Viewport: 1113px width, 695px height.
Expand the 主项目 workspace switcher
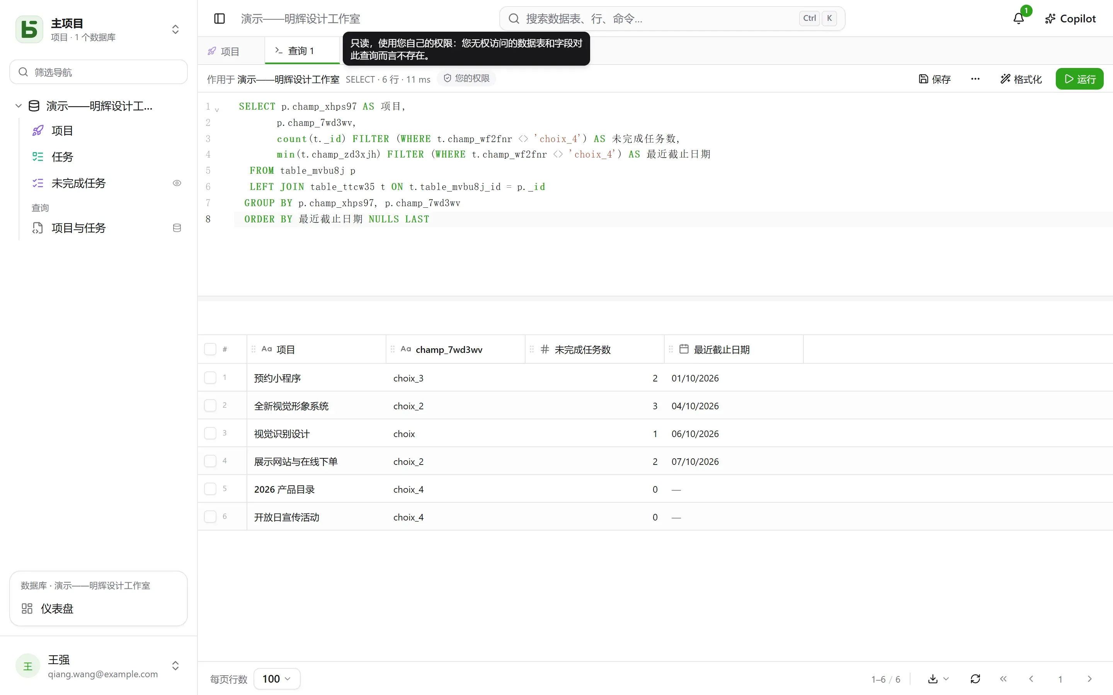(175, 29)
